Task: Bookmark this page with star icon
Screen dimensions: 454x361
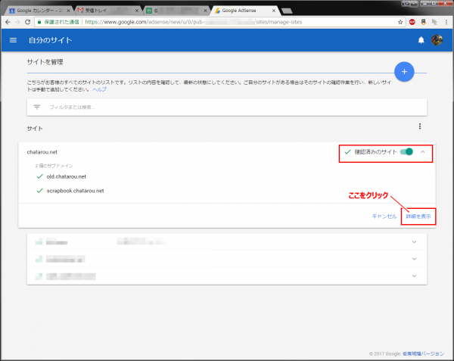Action: pyautogui.click(x=400, y=22)
